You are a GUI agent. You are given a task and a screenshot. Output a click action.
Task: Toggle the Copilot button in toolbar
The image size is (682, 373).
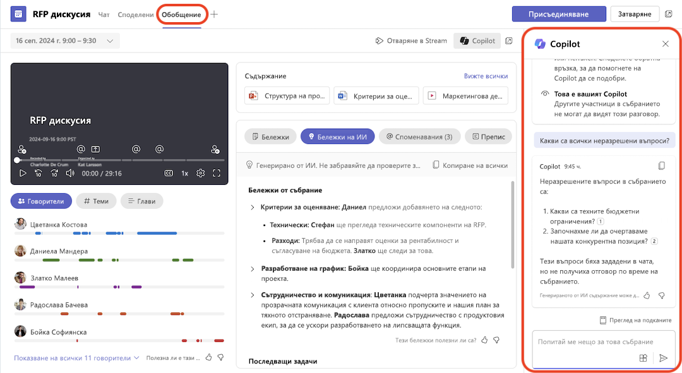(477, 40)
